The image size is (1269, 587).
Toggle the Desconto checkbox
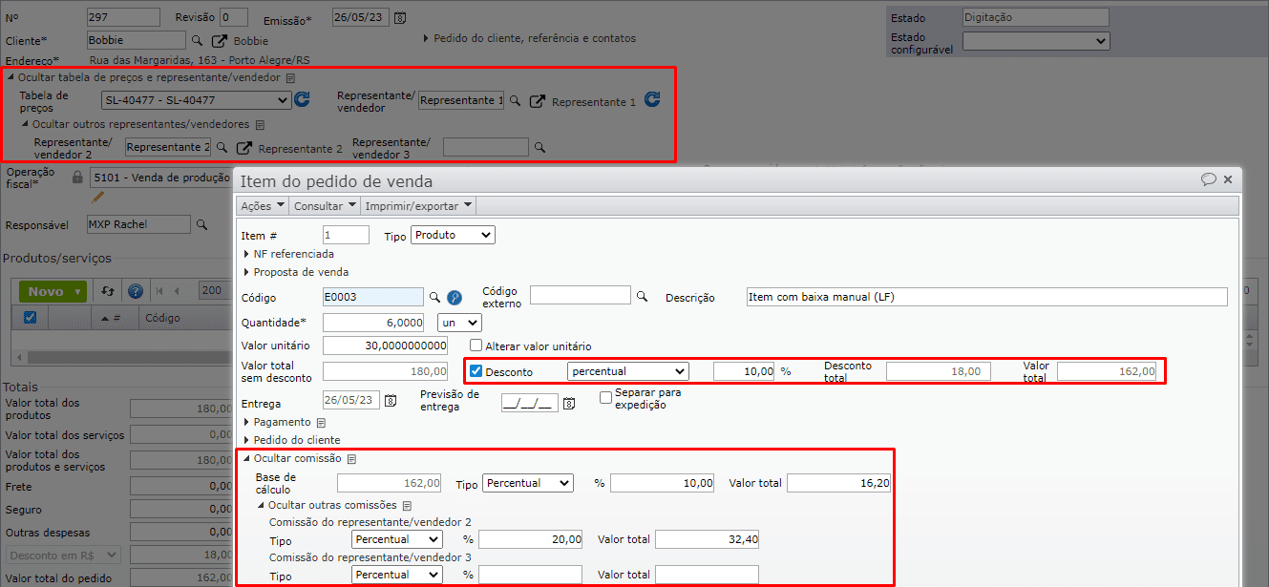coord(476,371)
